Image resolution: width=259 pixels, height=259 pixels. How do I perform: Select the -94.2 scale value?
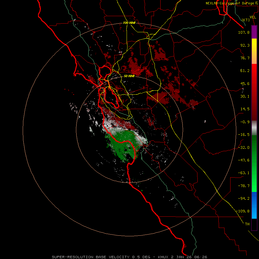tap(244, 198)
